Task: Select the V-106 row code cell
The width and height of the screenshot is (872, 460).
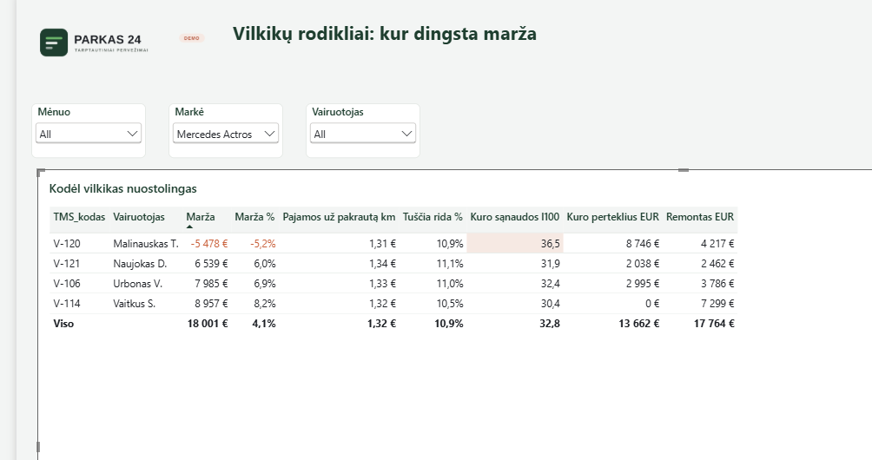Action: [67, 283]
